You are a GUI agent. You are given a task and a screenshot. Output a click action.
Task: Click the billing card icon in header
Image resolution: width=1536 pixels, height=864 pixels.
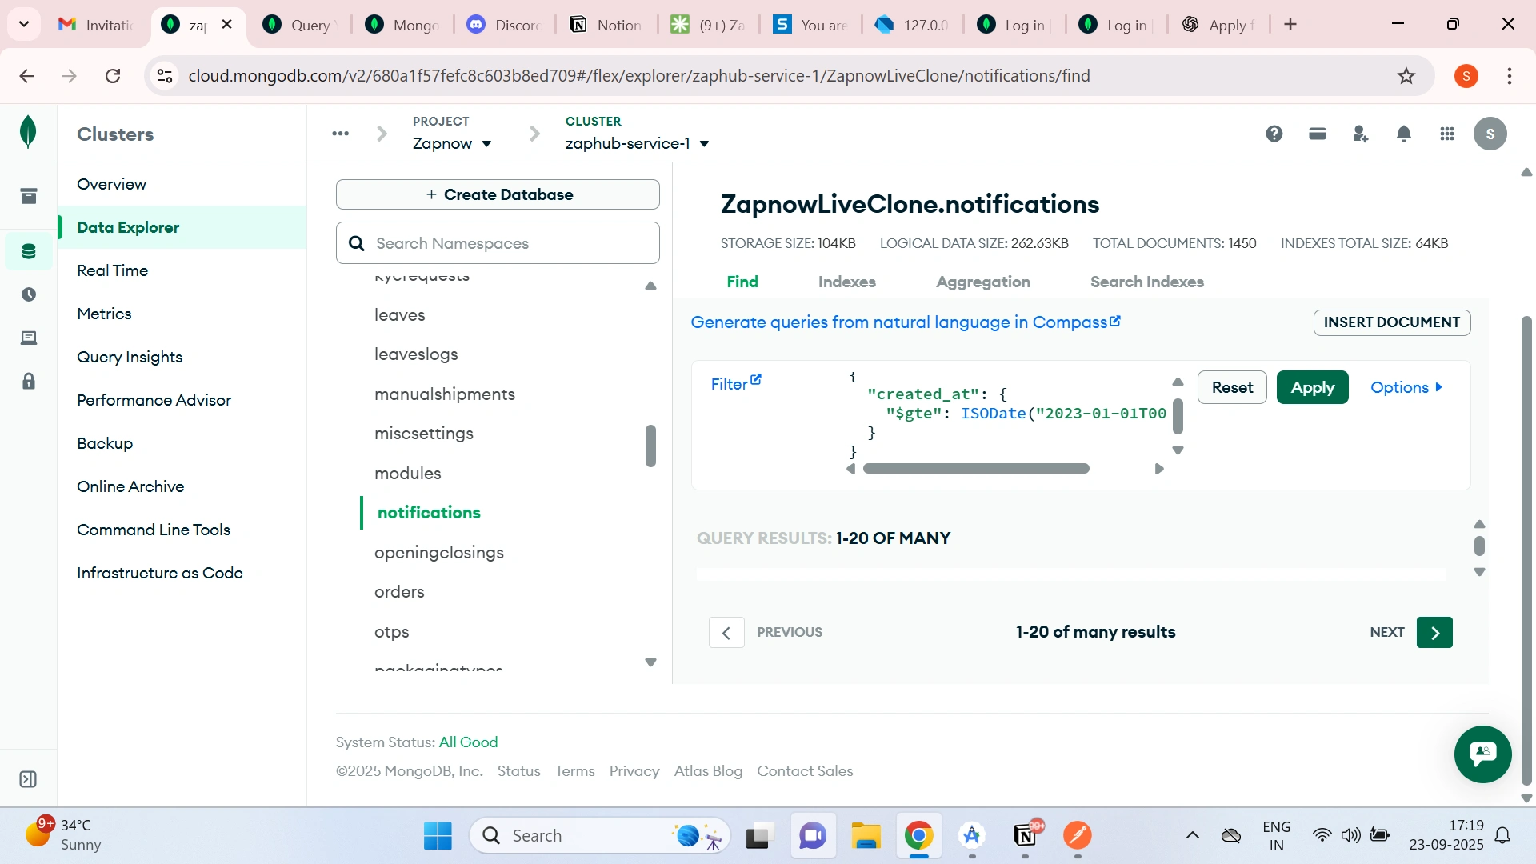pos(1318,134)
